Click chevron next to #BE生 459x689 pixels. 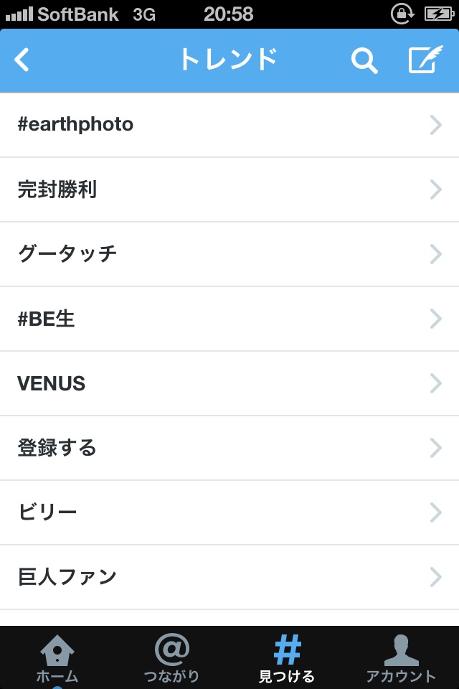pos(435,319)
